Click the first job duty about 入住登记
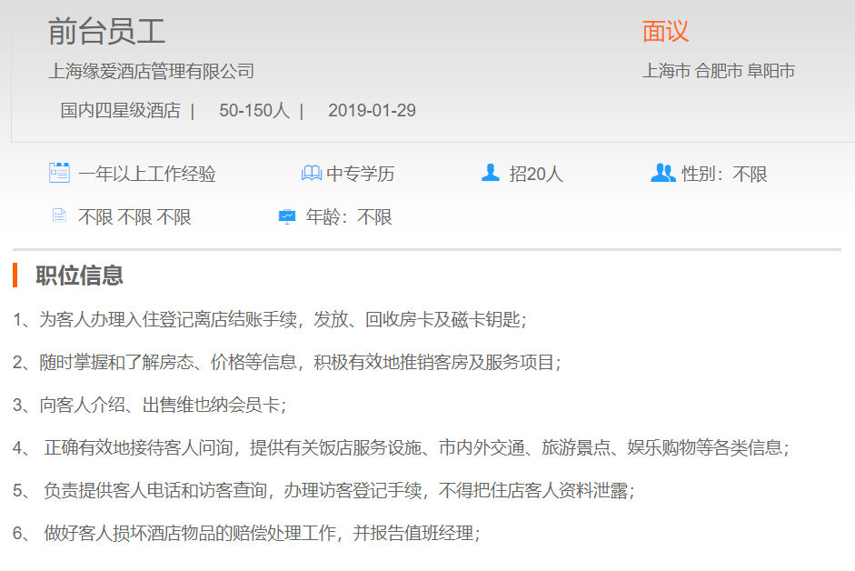 click(270, 319)
